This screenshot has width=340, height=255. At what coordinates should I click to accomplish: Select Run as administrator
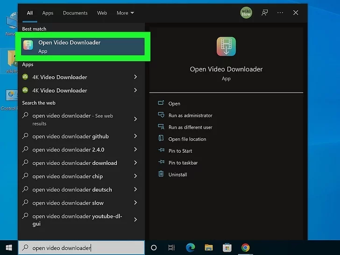[191, 115]
